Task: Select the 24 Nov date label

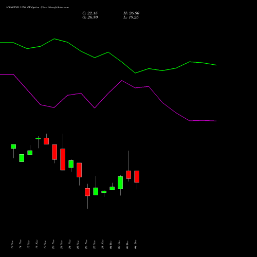Action: [x=69, y=244]
